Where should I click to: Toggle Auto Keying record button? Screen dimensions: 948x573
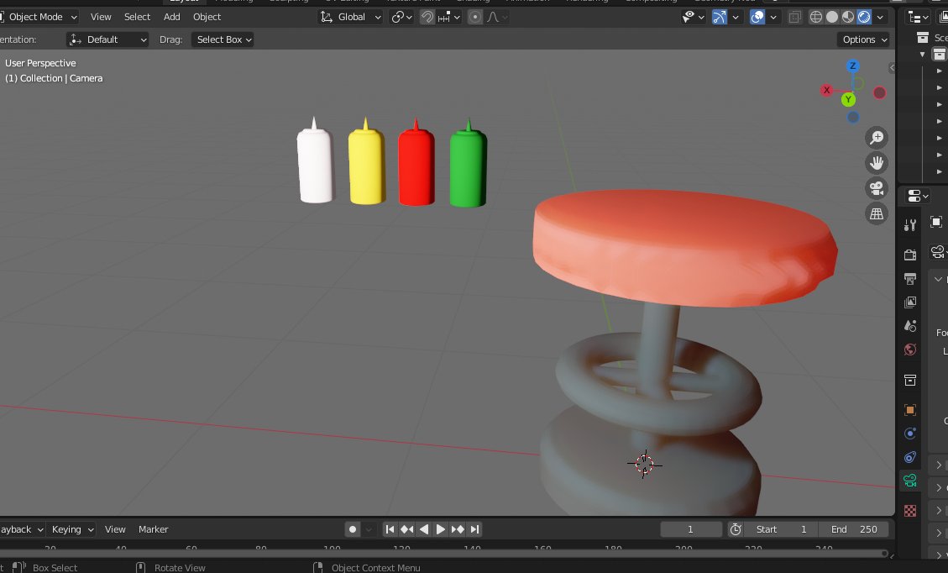[353, 529]
